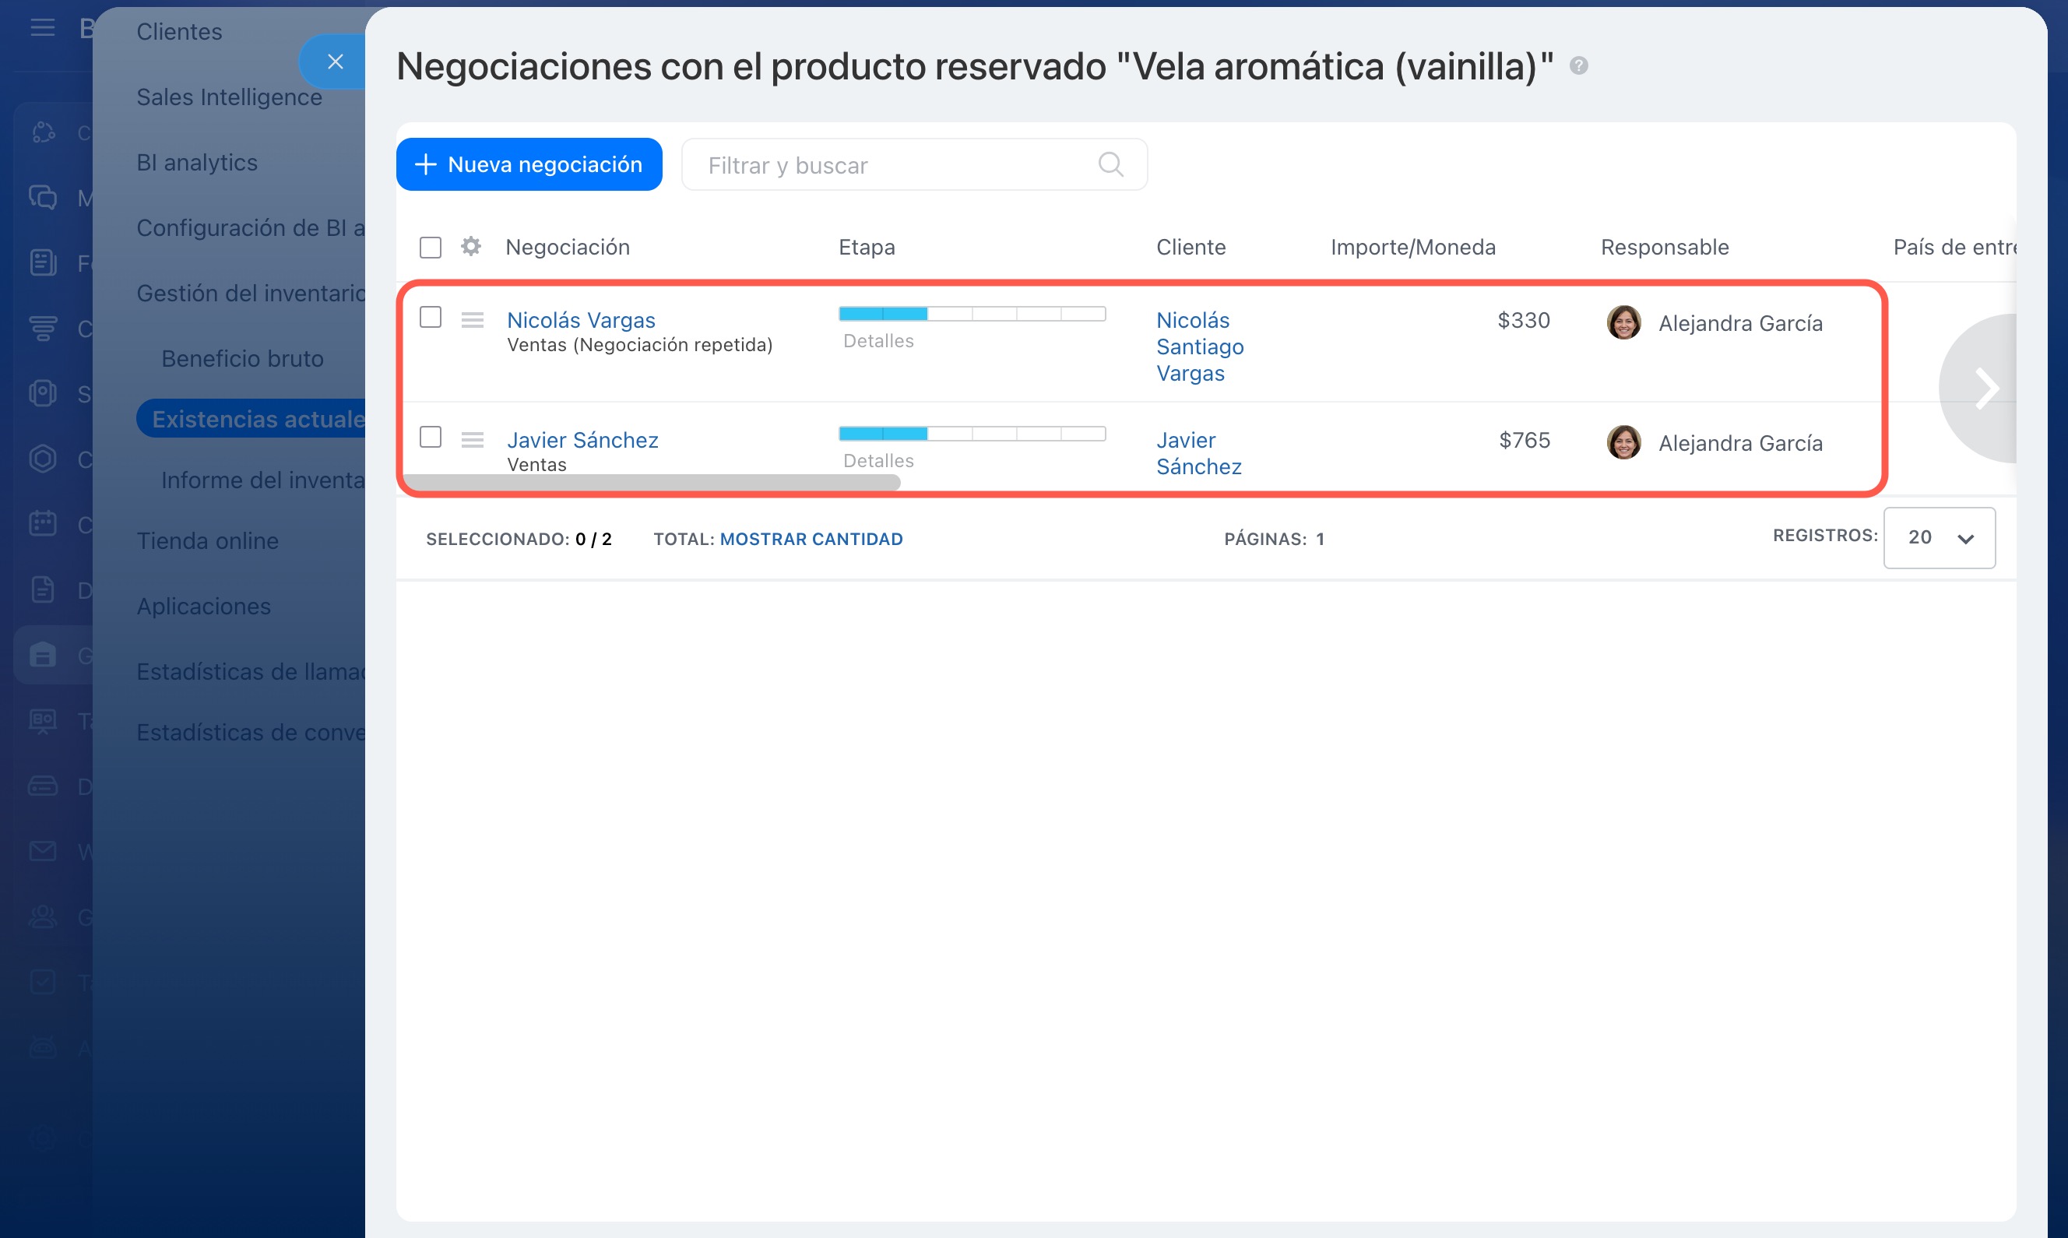Screen dimensions: 2068x1238
Task: Check the Javier Sánchez row checkbox
Action: tap(431, 437)
